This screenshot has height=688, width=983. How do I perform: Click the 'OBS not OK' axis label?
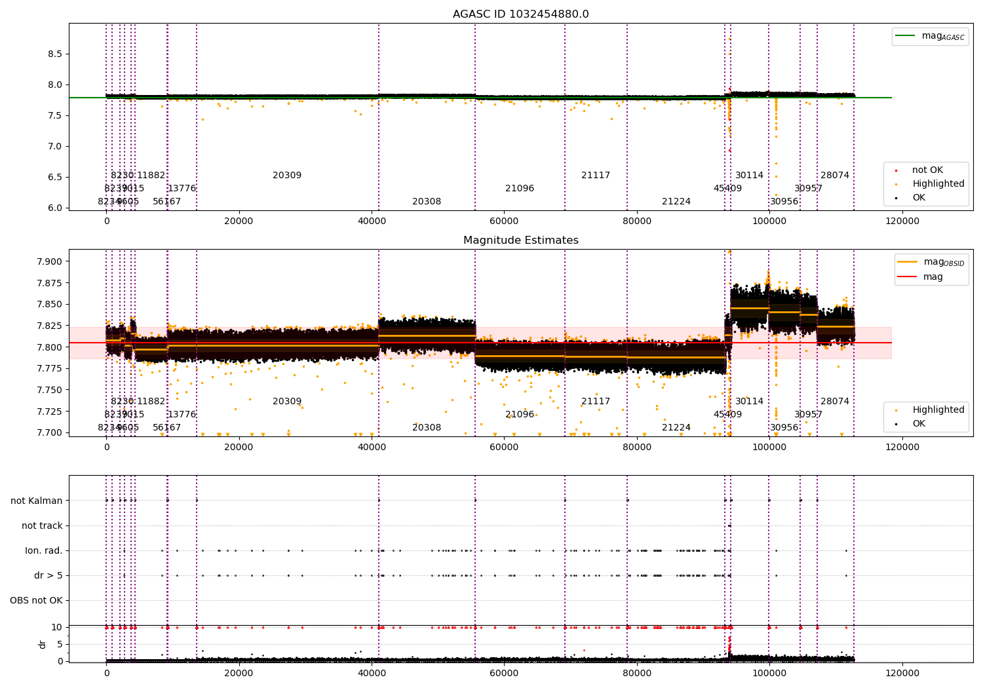click(x=36, y=601)
